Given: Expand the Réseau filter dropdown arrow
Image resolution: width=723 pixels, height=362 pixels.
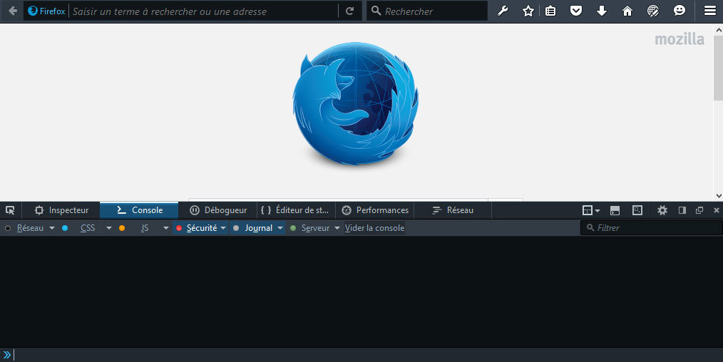Looking at the screenshot, I should pyautogui.click(x=51, y=228).
